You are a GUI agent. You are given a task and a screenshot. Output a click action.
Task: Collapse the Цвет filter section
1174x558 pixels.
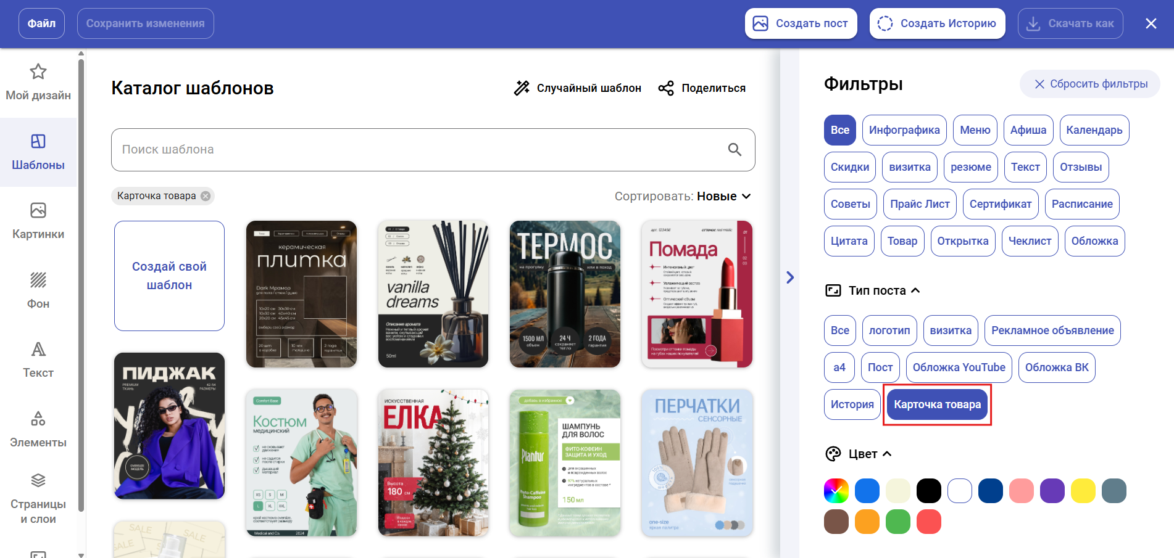[887, 454]
